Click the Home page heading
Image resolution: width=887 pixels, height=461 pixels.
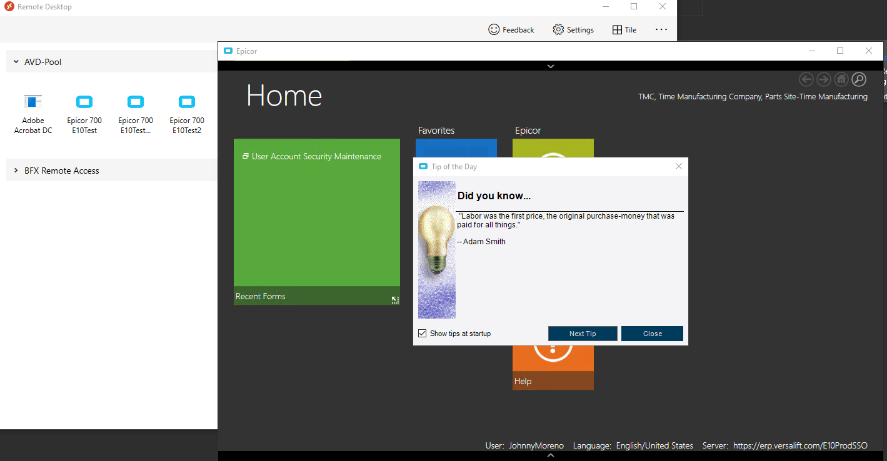tap(284, 96)
